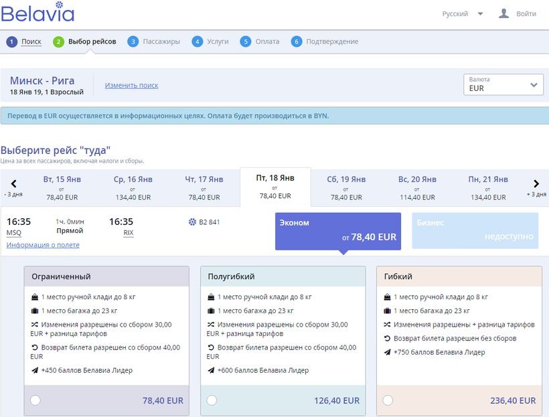The image size is (549, 417).
Task: Click airline snowflake icon beside B2 841
Action: click(x=192, y=222)
